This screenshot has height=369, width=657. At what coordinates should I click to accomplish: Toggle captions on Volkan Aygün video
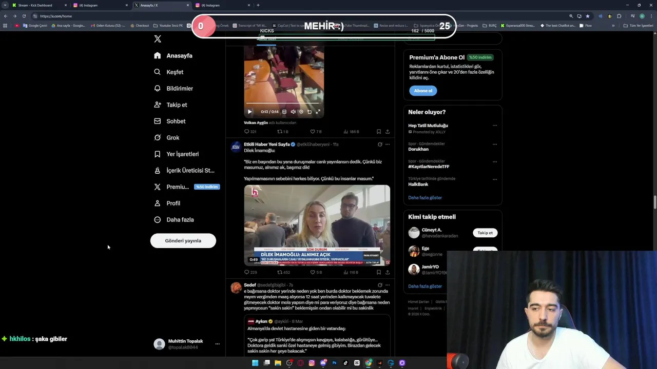click(x=284, y=112)
